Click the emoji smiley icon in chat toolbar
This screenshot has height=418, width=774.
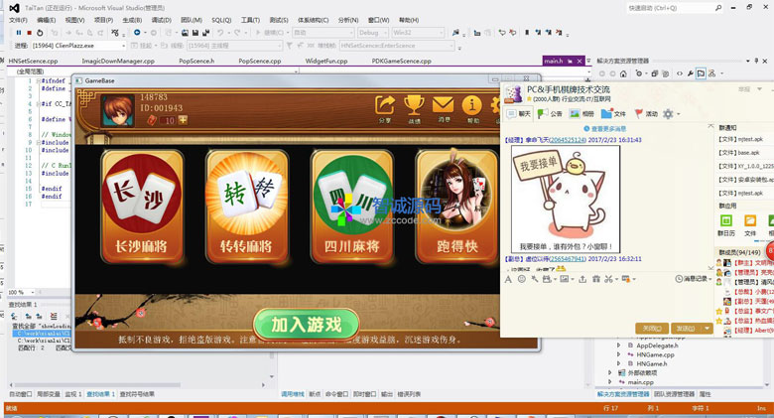(x=522, y=280)
